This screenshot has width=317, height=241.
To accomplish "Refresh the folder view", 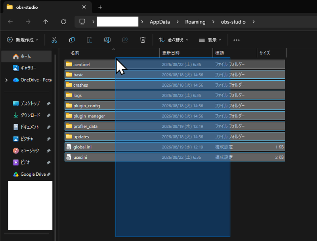I will coord(63,22).
